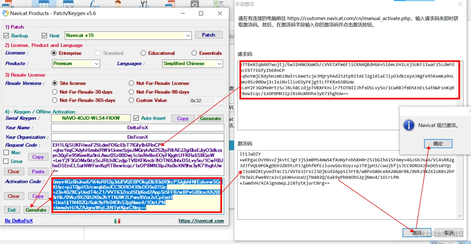The image size is (471, 244).
Task: Click 确定 in the activation message box
Action: click(x=438, y=144)
